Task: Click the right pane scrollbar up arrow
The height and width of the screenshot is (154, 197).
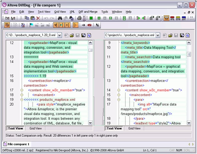Action: click(189, 43)
